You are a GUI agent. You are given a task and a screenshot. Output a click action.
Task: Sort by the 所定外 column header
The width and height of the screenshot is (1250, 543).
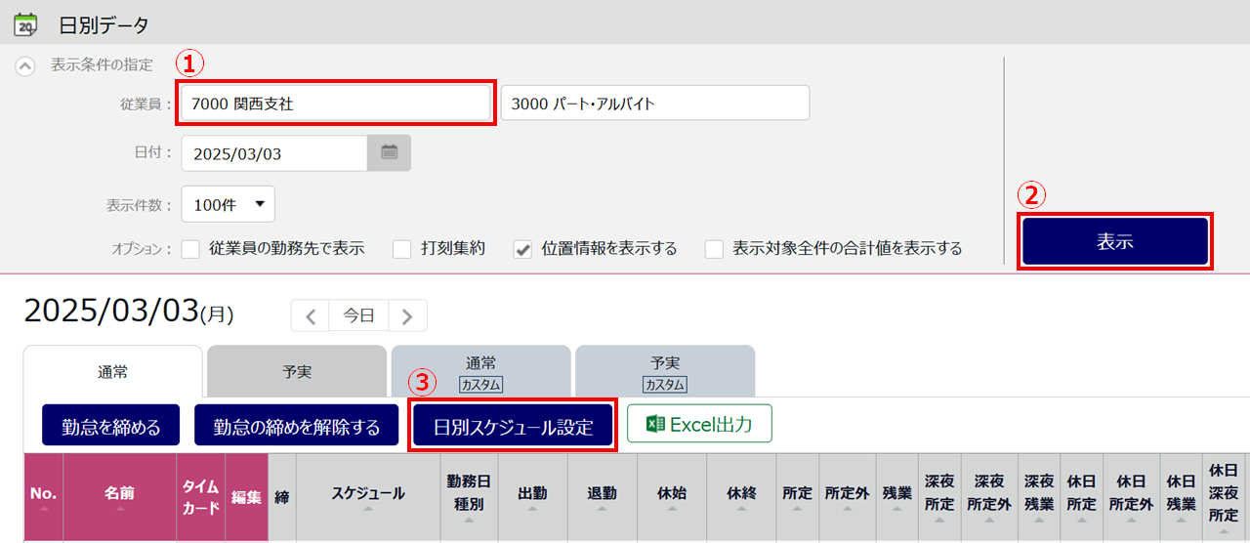pyautogui.click(x=847, y=497)
